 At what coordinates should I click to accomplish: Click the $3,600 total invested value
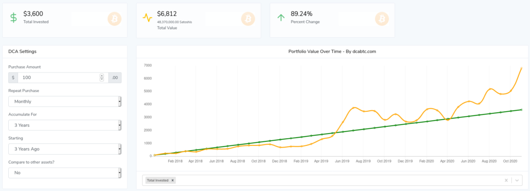coord(33,14)
